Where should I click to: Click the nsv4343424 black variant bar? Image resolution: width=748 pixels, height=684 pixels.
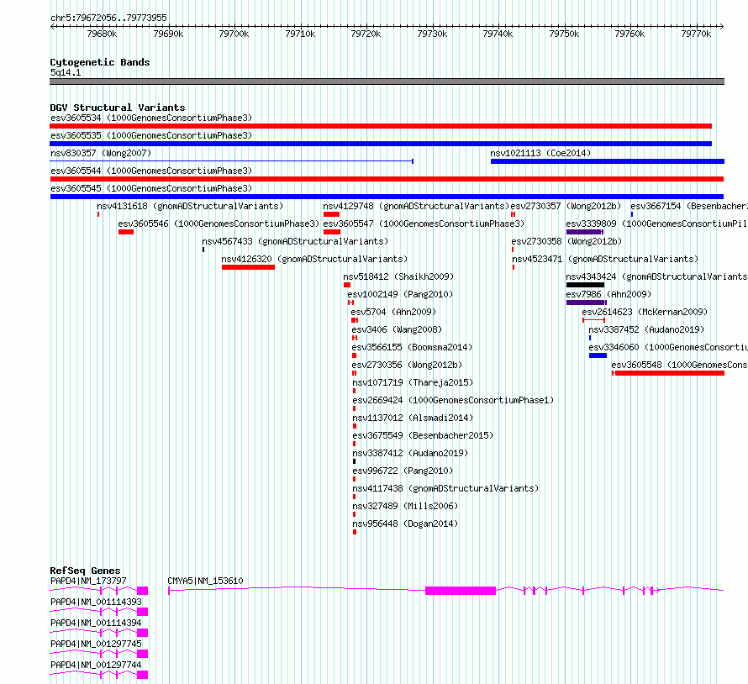click(x=585, y=285)
